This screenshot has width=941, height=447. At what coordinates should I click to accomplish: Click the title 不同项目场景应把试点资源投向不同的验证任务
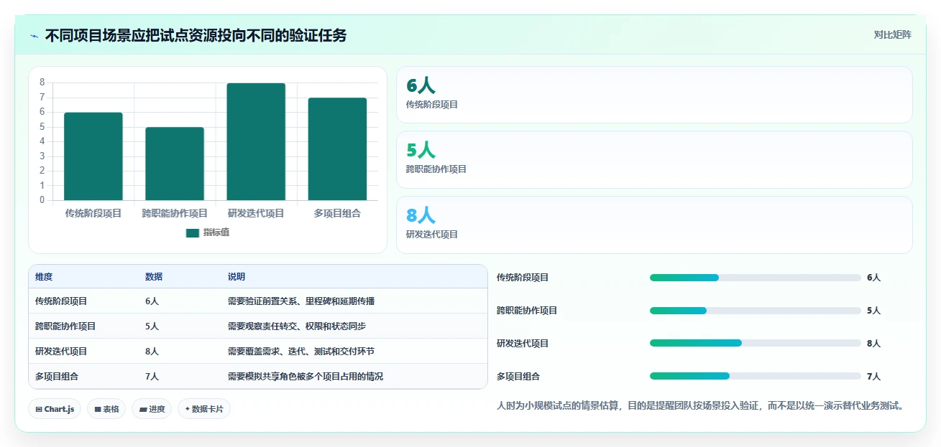coord(196,35)
